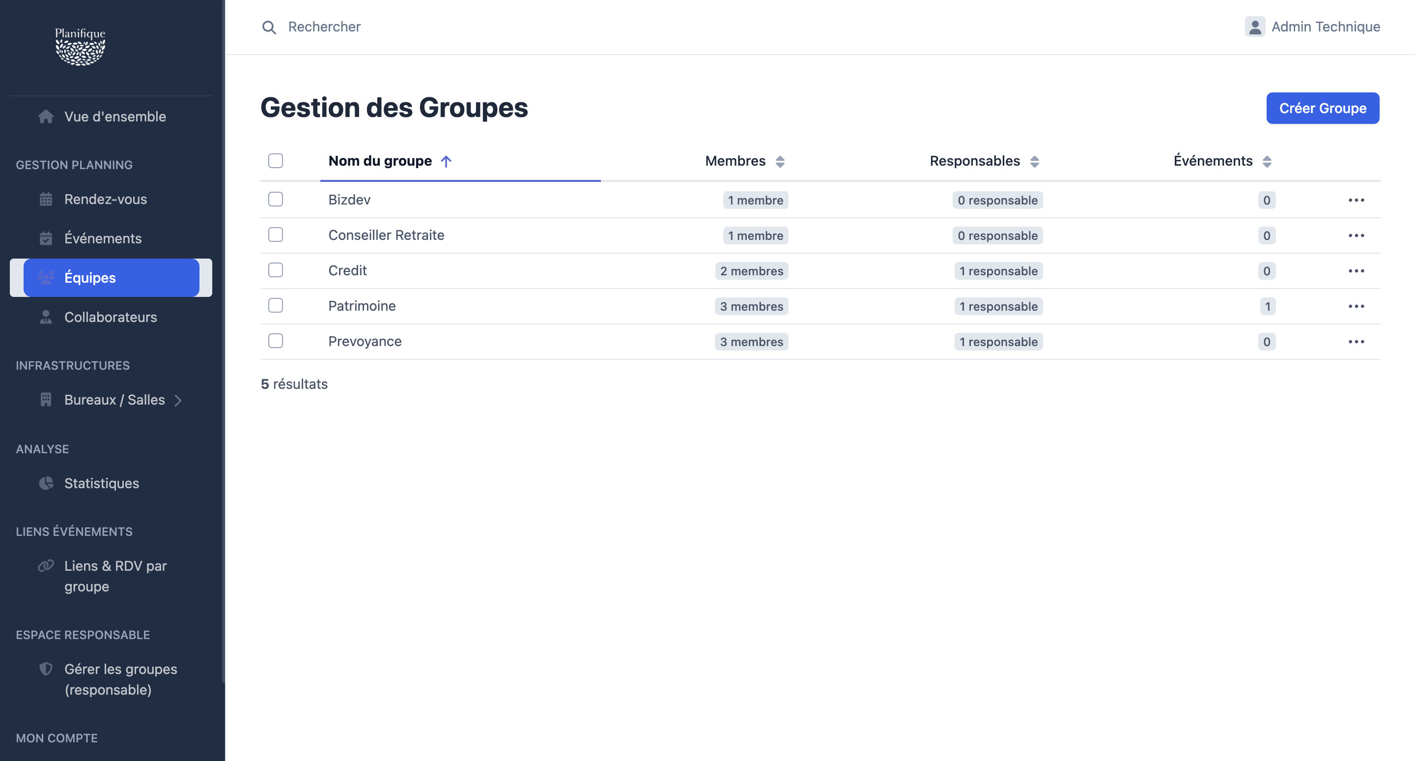Sort by the Membres column arrows
The height and width of the screenshot is (761, 1415).
pyautogui.click(x=780, y=162)
